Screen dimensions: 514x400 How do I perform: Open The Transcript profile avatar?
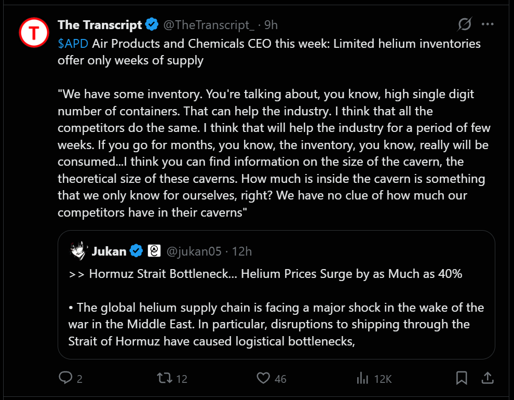[34, 32]
